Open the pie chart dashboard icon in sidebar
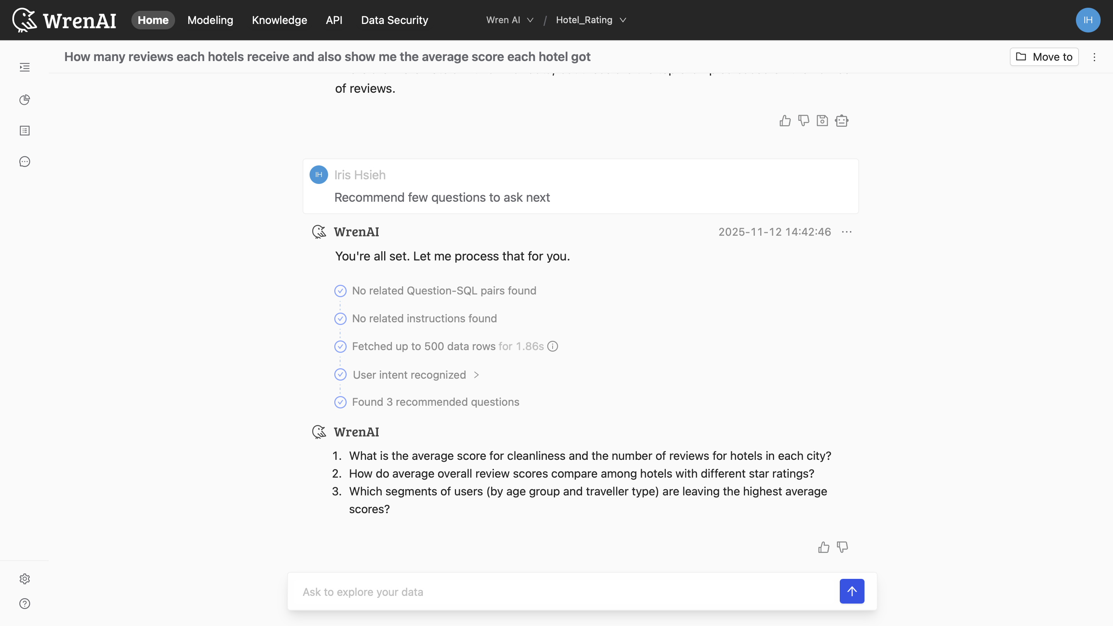The width and height of the screenshot is (1113, 626). tap(25, 99)
